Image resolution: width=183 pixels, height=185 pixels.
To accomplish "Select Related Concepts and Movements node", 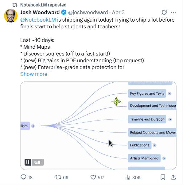I will coord(152,133).
